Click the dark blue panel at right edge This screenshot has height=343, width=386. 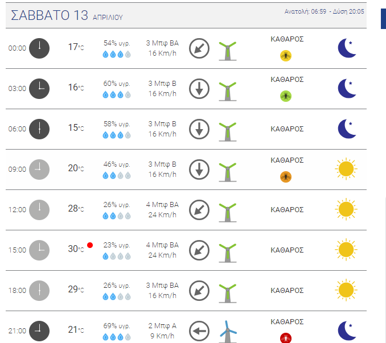pos(383,19)
